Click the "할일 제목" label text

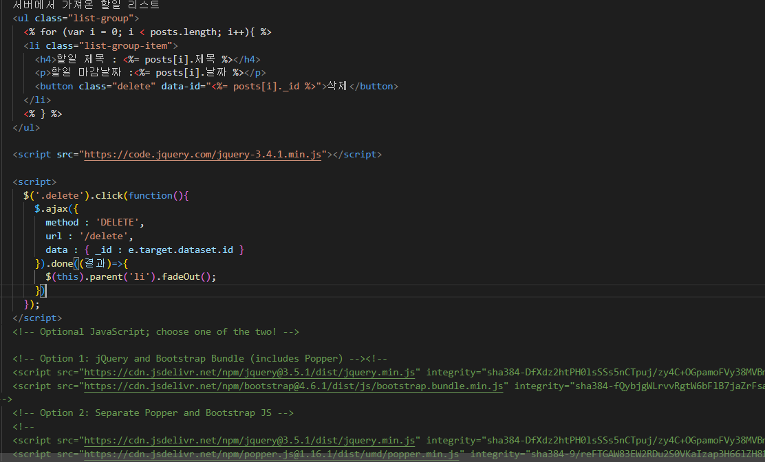tap(80, 59)
